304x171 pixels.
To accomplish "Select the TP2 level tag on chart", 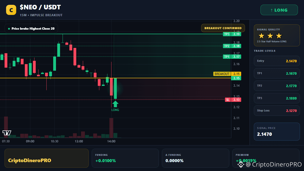I will pyautogui.click(x=226, y=46).
